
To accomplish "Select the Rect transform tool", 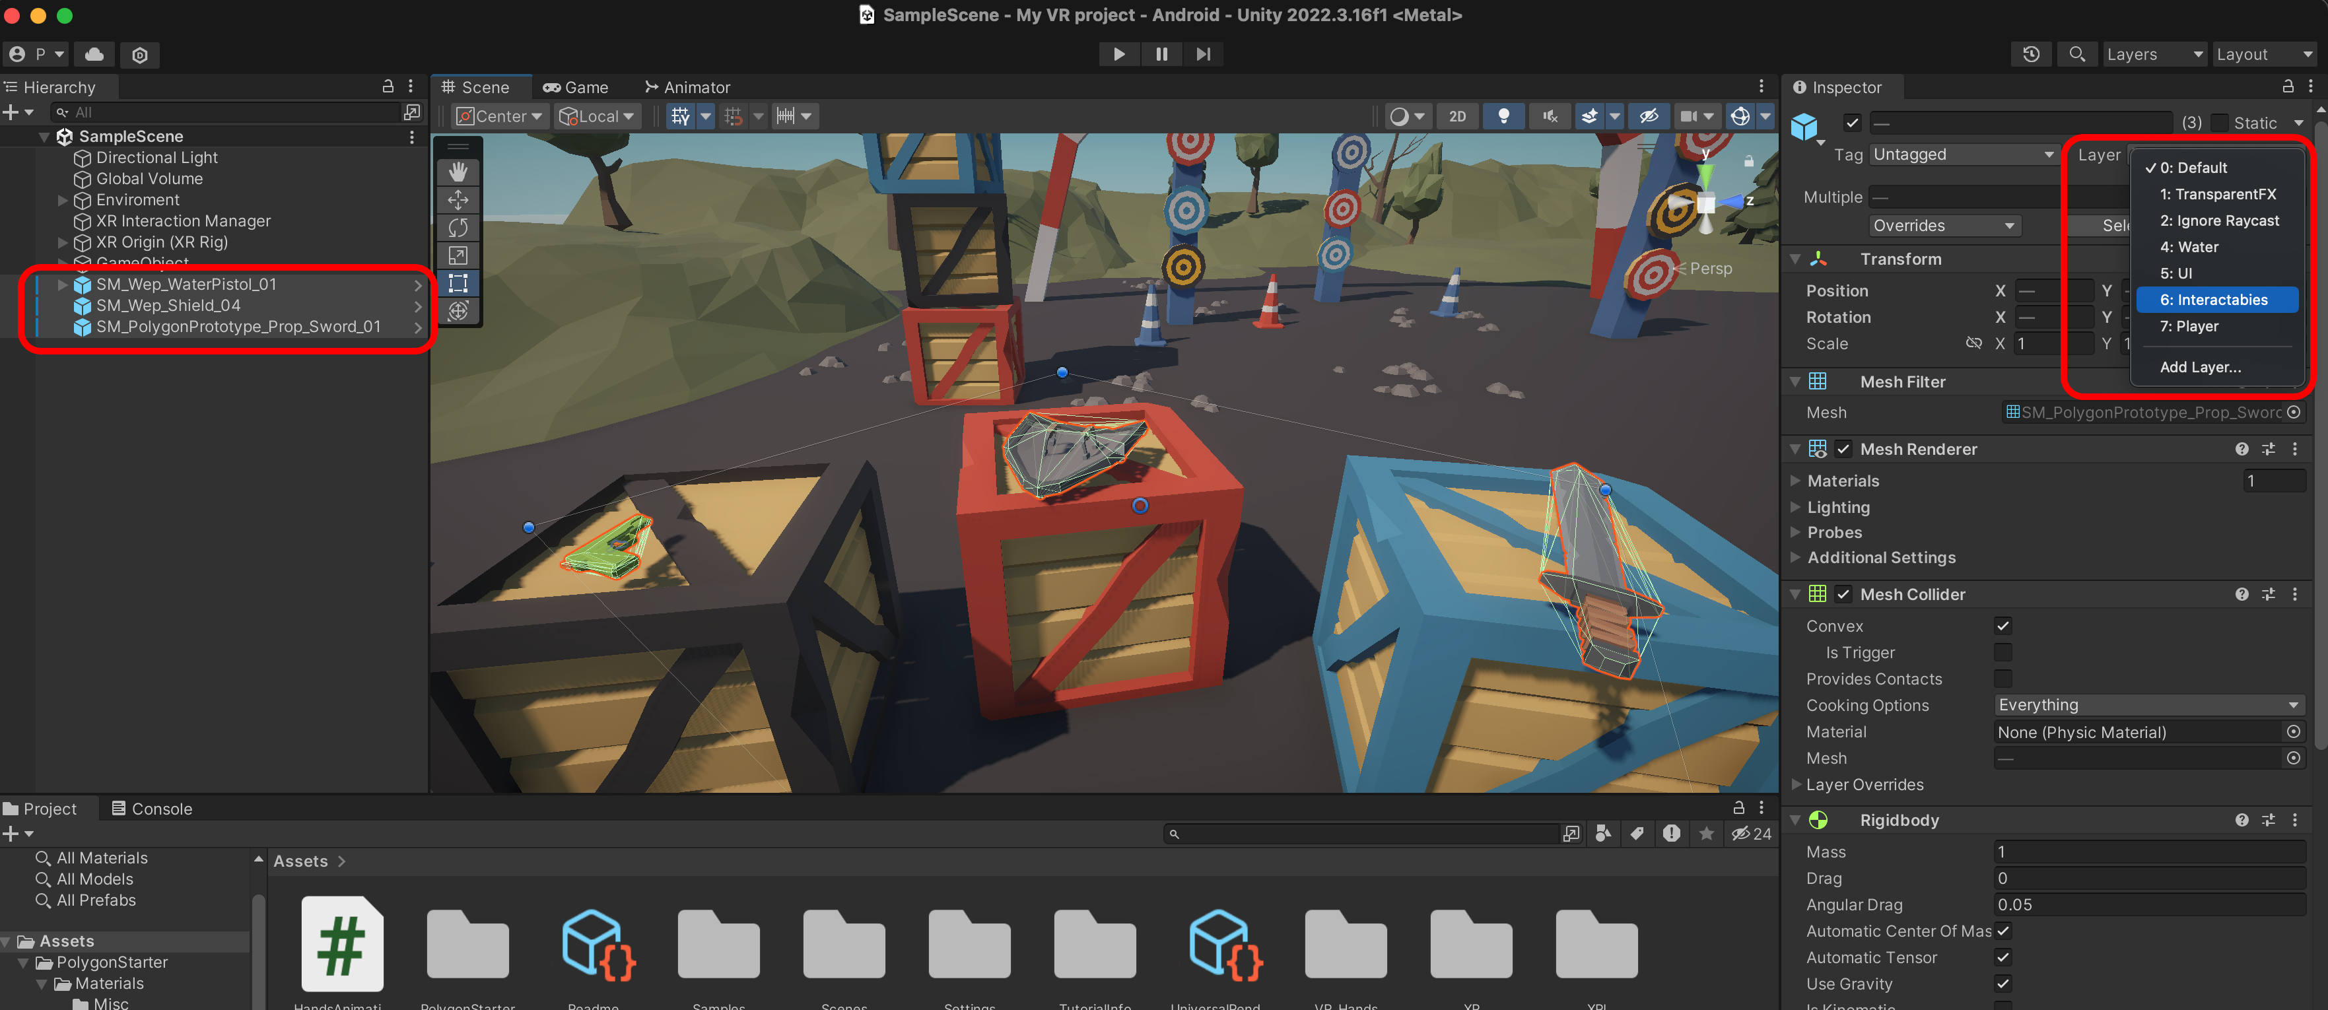I will coord(458,284).
